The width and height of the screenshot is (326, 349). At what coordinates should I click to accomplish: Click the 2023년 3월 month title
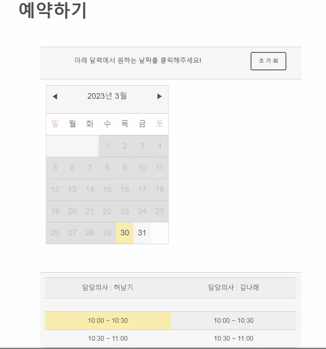click(107, 96)
